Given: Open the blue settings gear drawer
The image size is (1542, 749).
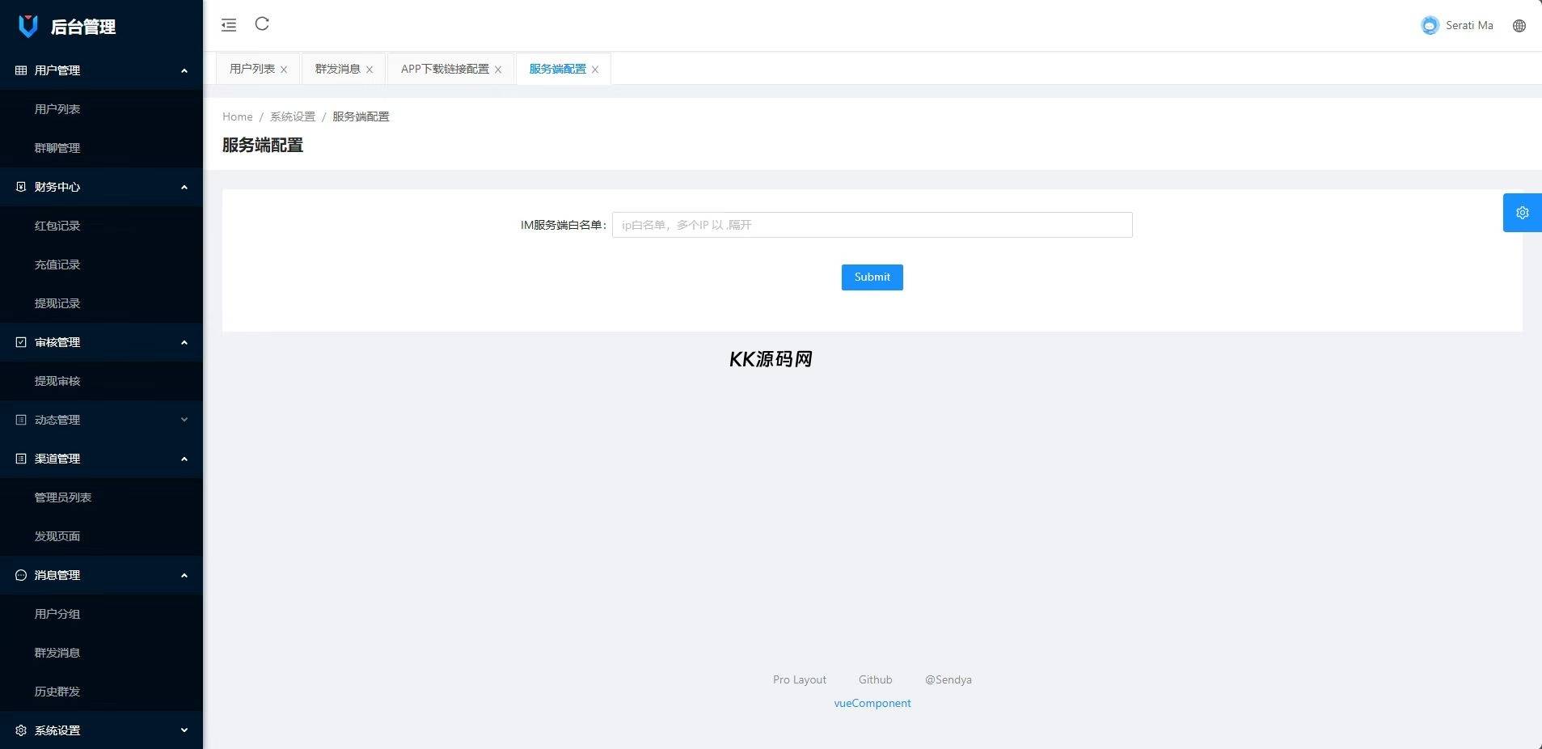Looking at the screenshot, I should coord(1522,213).
